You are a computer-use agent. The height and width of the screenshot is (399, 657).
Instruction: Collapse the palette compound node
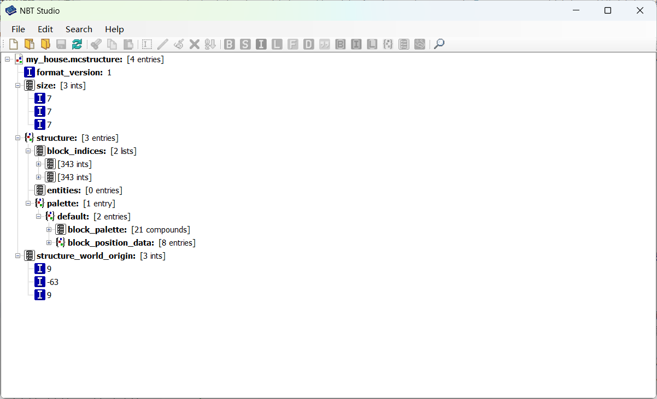coord(28,203)
